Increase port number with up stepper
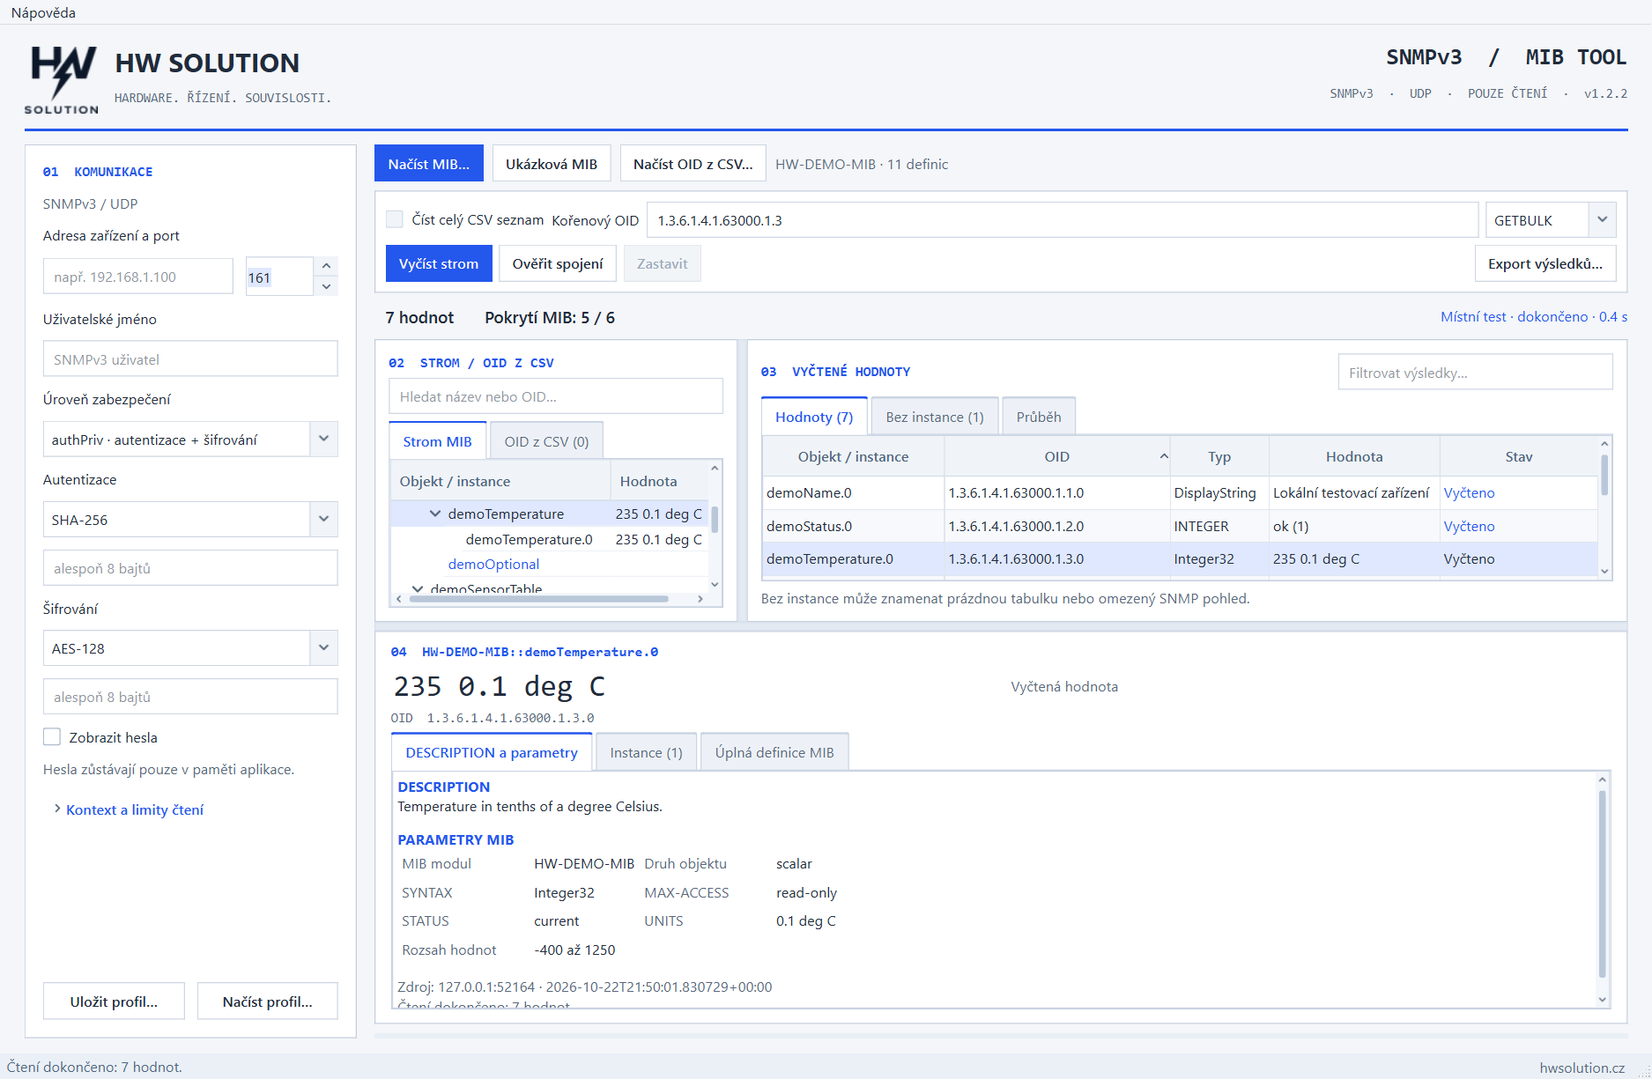 click(x=326, y=266)
